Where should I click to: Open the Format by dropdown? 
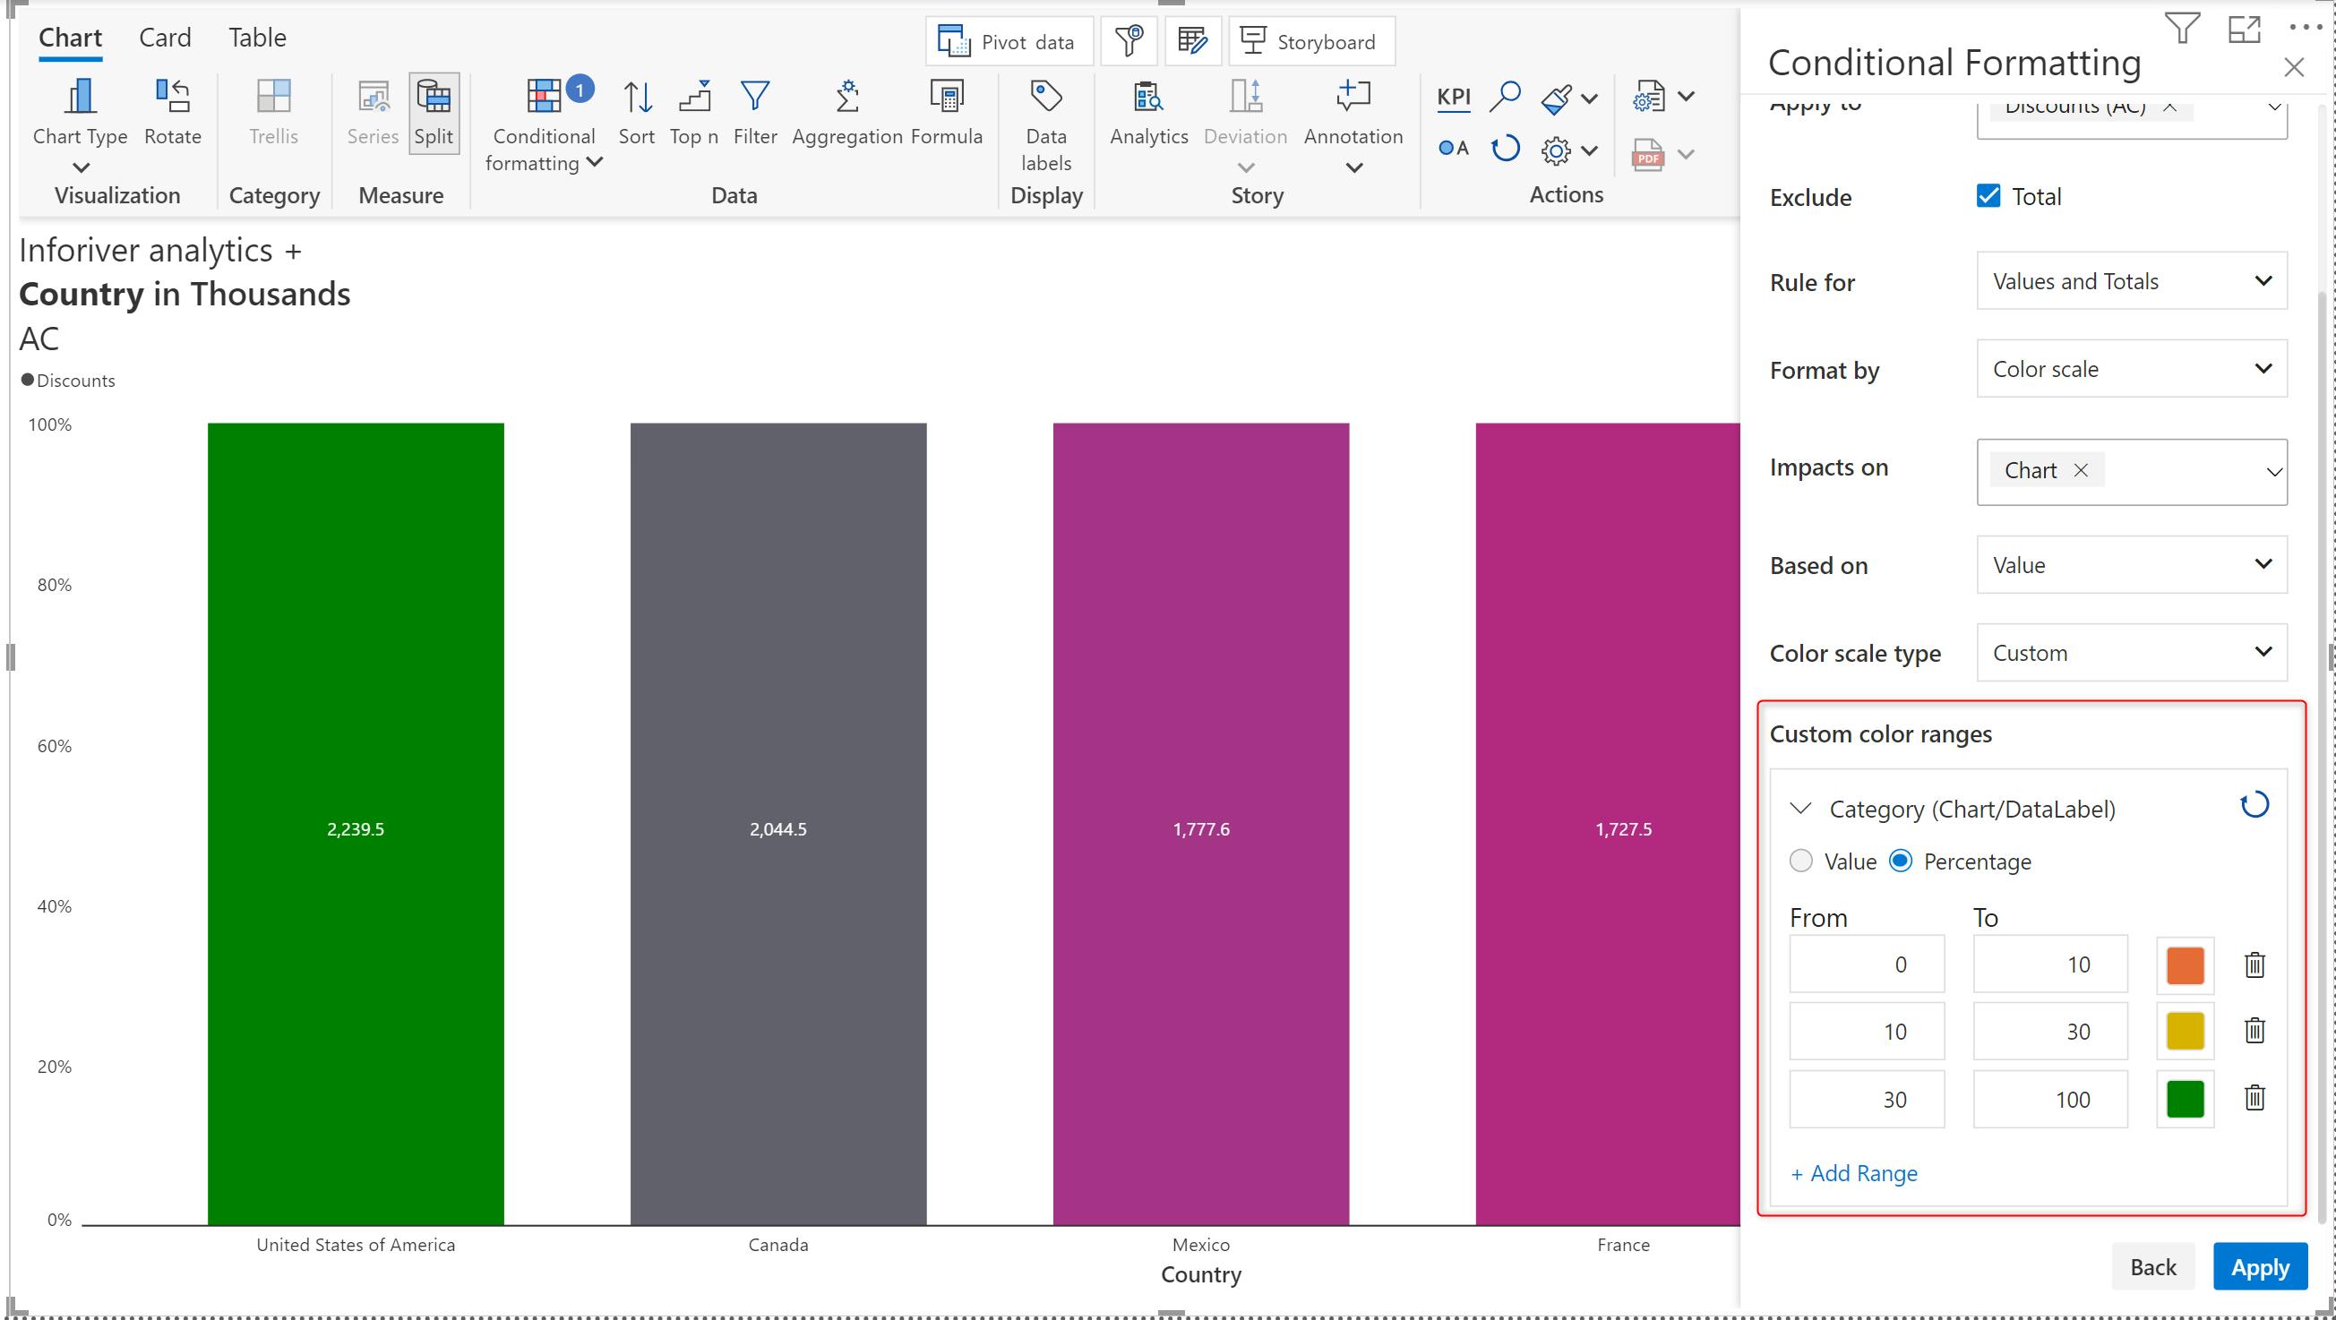2131,369
